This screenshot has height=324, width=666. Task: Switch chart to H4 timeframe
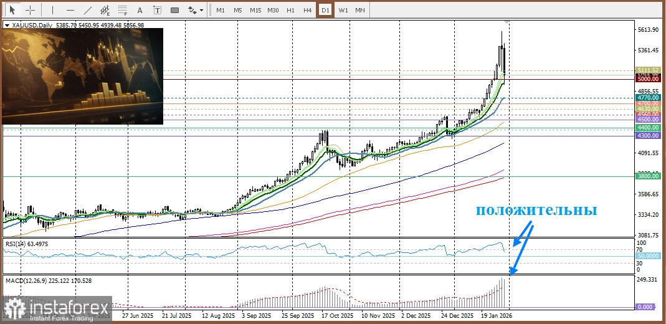coord(308,10)
